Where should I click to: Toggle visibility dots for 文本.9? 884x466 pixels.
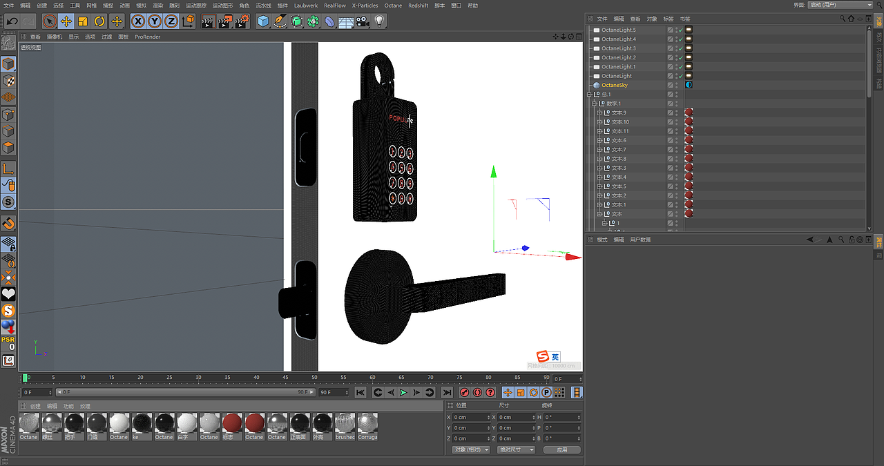677,113
